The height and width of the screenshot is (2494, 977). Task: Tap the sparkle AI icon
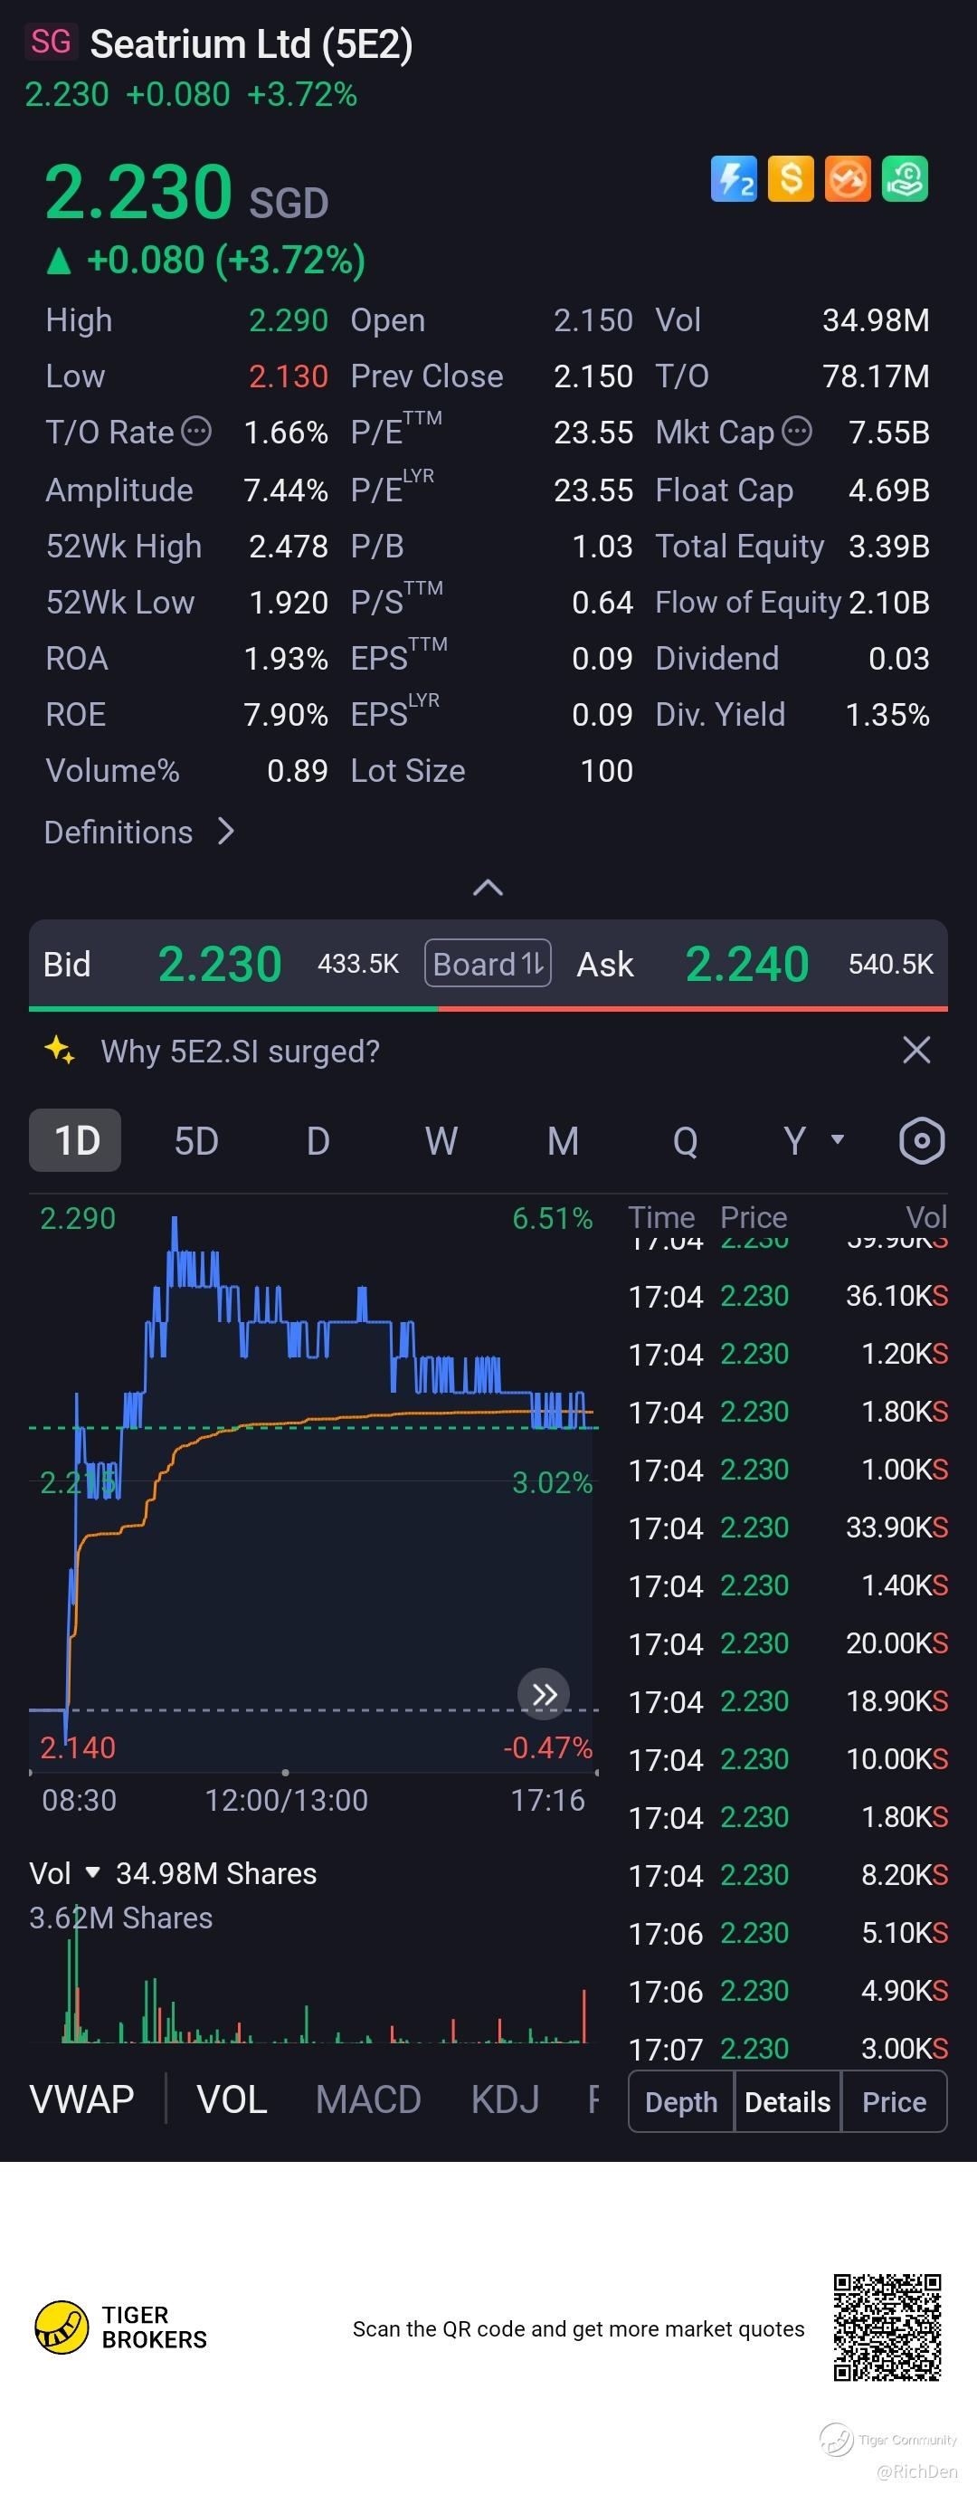pos(60,1051)
